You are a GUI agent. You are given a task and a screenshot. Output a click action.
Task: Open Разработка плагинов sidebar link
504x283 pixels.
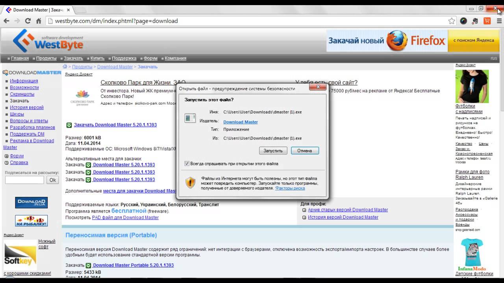32,127
